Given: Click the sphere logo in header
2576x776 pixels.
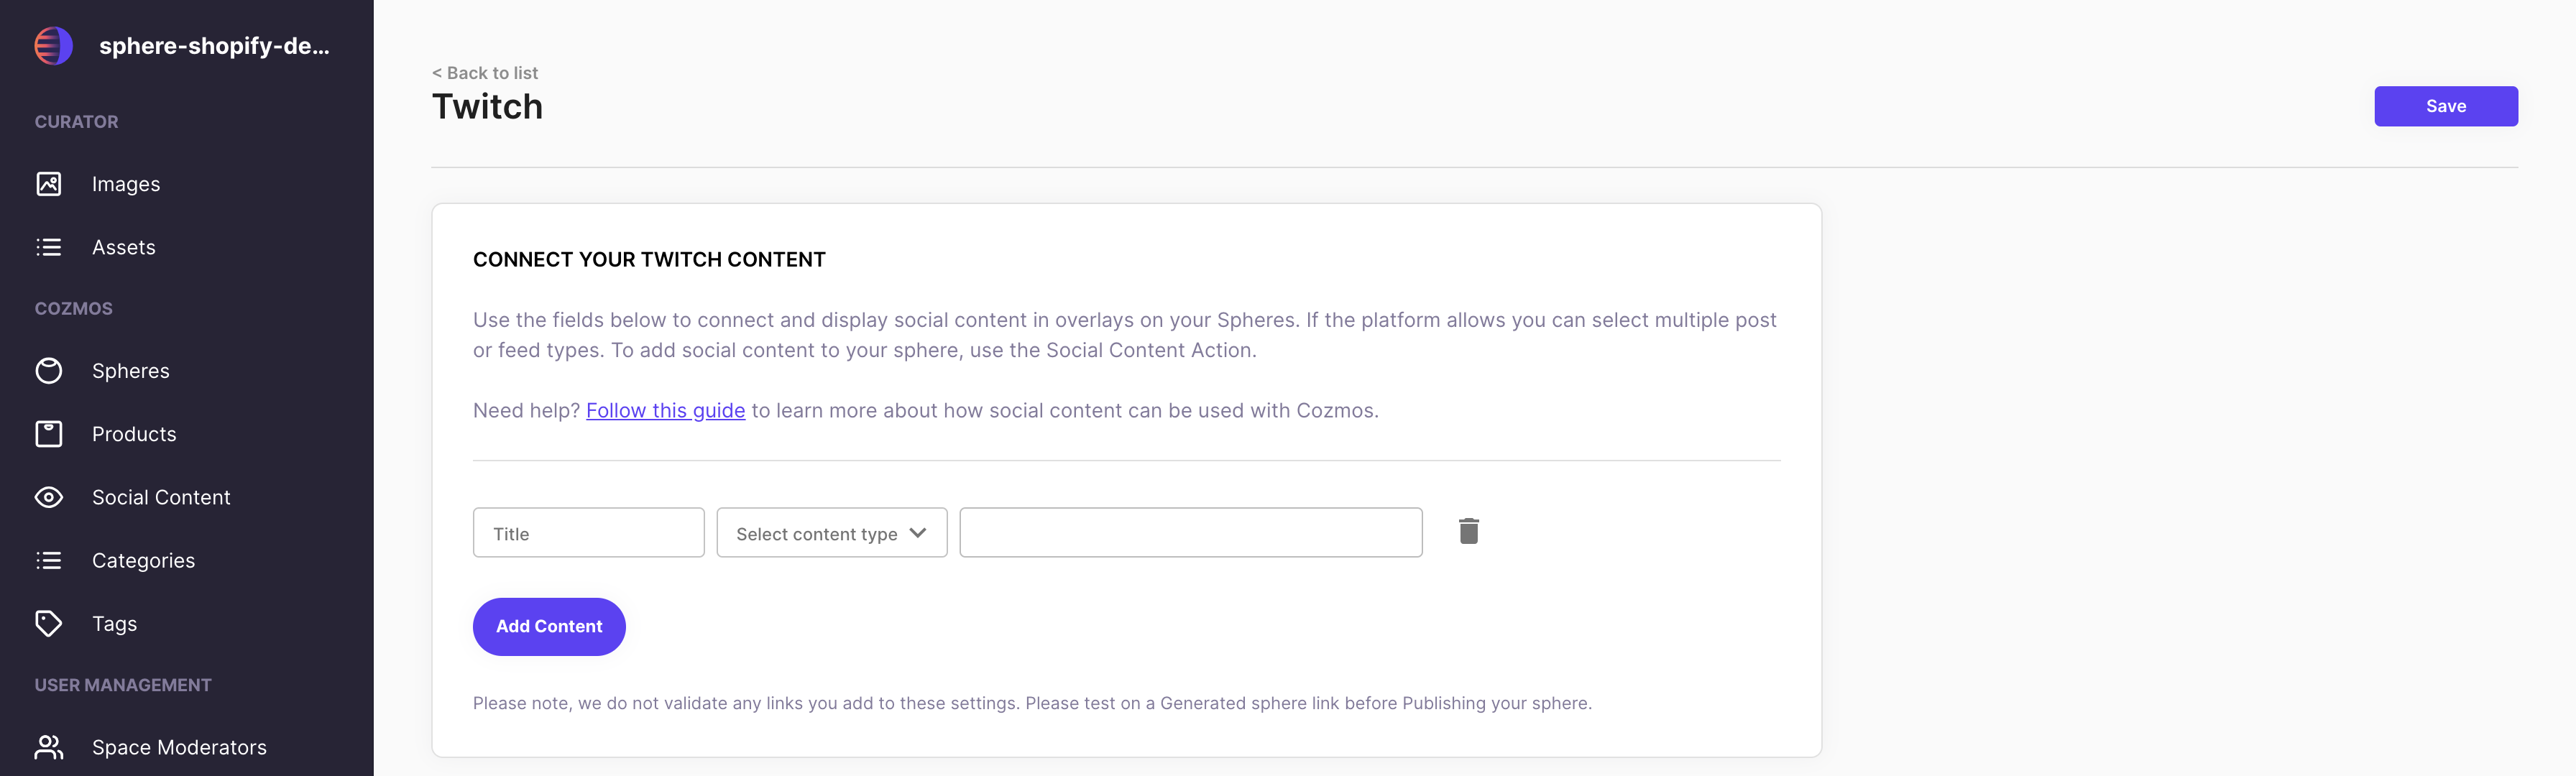Looking at the screenshot, I should (53, 46).
